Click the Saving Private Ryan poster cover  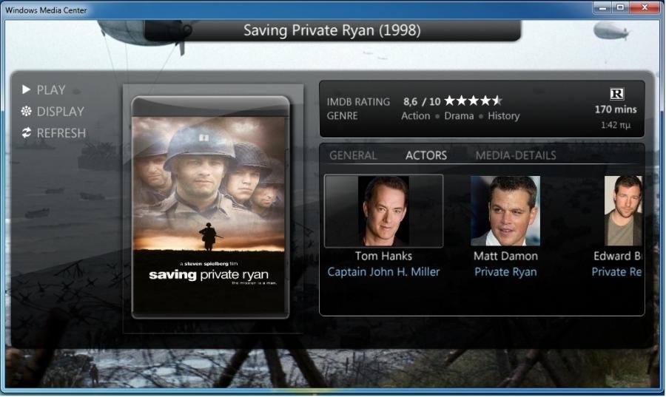210,208
